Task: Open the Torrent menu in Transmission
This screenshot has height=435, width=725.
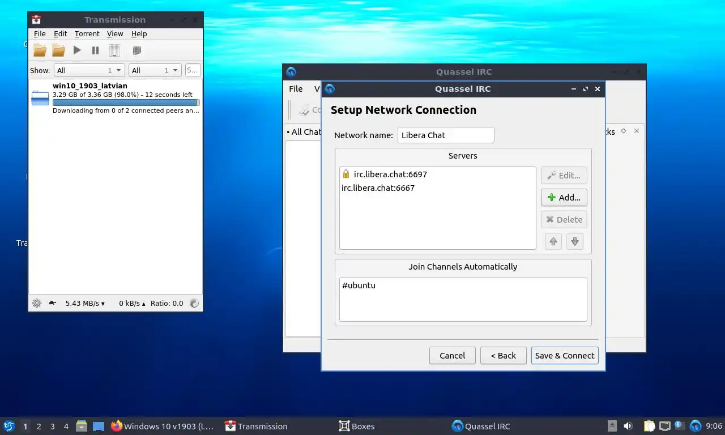Action: click(x=87, y=34)
